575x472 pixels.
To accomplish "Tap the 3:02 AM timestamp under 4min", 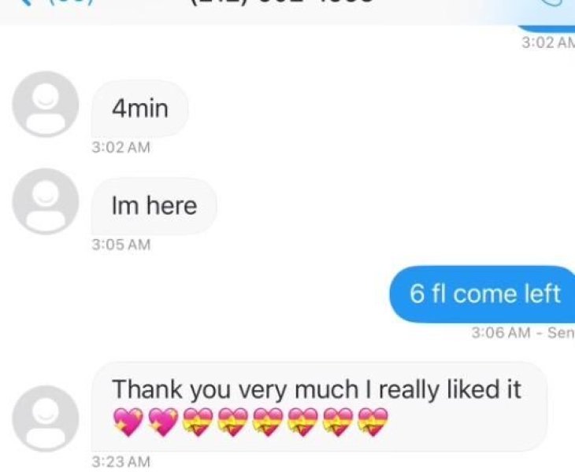I will point(121,148).
